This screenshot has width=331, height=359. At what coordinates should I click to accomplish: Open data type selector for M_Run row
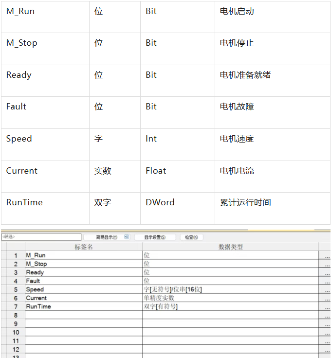click(327, 256)
